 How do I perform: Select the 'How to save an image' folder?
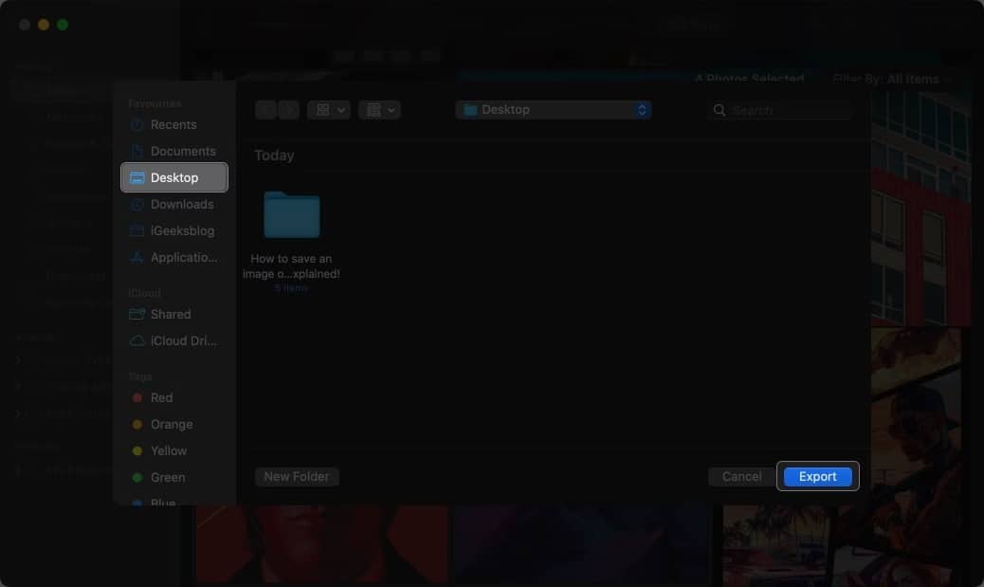pyautogui.click(x=292, y=241)
